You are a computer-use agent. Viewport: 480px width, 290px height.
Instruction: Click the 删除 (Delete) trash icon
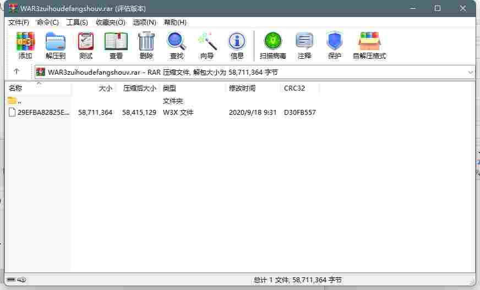pos(146,46)
